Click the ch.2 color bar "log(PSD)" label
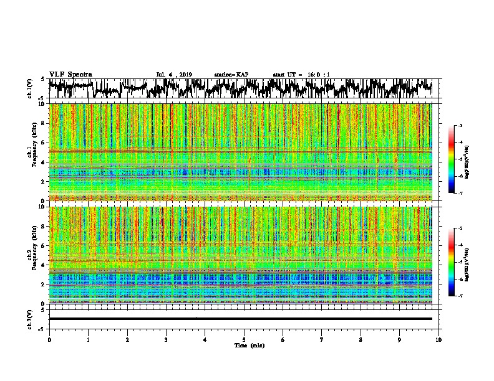This screenshot has width=494, height=381. click(x=467, y=265)
